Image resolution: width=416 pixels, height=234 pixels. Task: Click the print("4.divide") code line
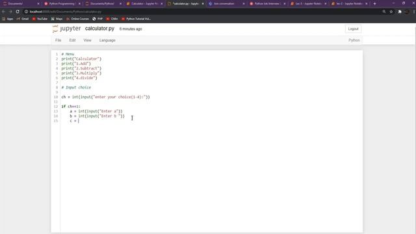click(79, 78)
